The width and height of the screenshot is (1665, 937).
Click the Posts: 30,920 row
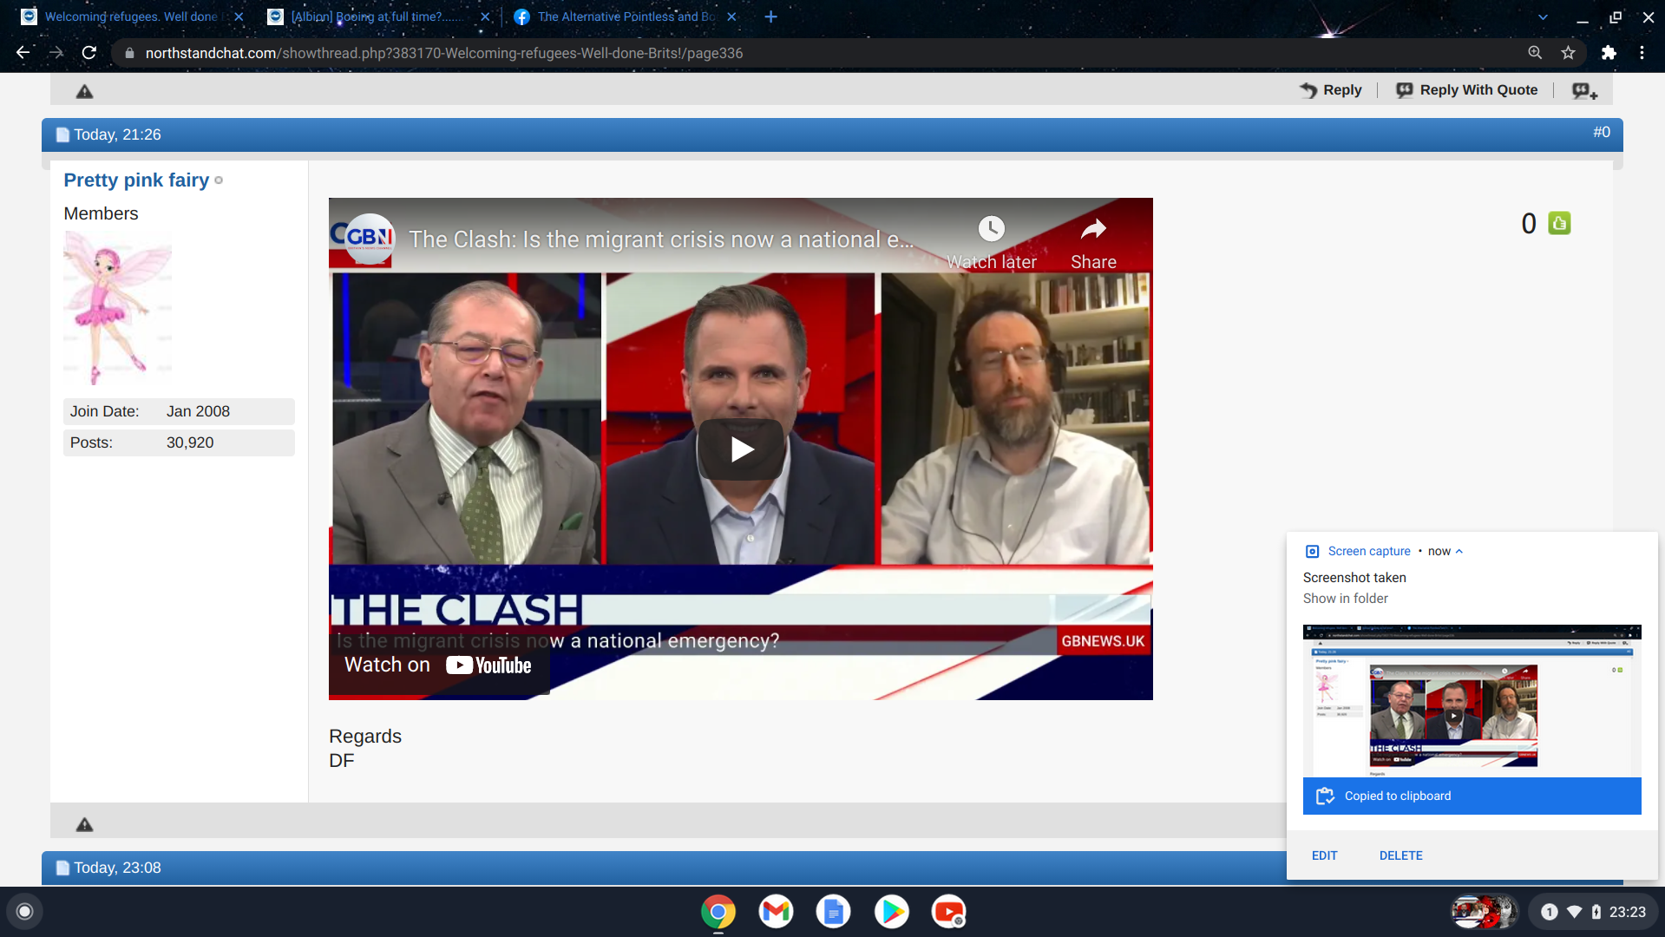click(x=179, y=442)
